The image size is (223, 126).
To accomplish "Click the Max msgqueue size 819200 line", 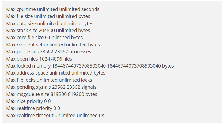I will point(52,94).
